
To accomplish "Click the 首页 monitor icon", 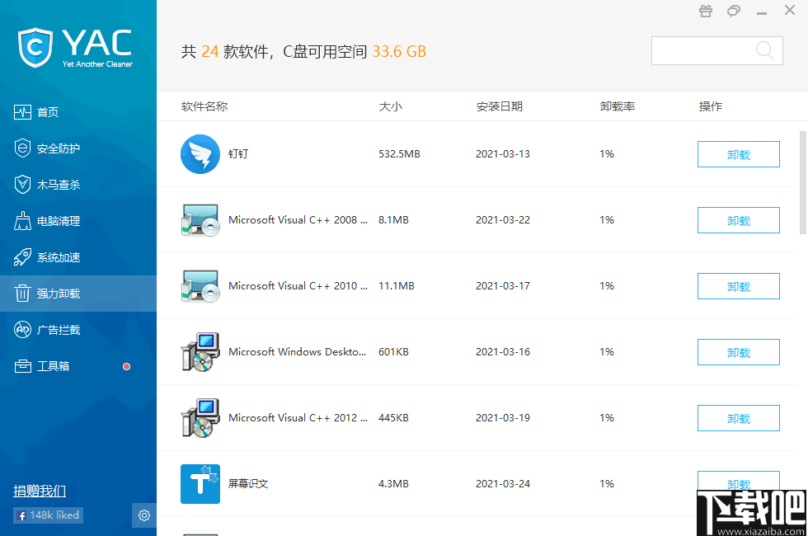I will point(23,112).
